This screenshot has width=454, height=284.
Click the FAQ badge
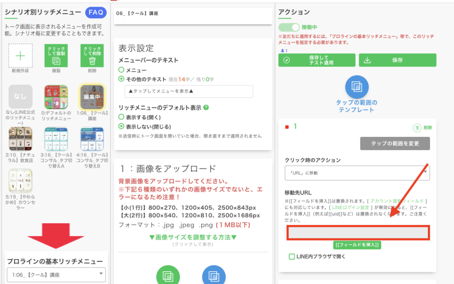click(96, 12)
